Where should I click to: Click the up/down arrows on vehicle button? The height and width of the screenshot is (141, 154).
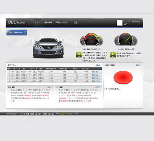coord(26,33)
